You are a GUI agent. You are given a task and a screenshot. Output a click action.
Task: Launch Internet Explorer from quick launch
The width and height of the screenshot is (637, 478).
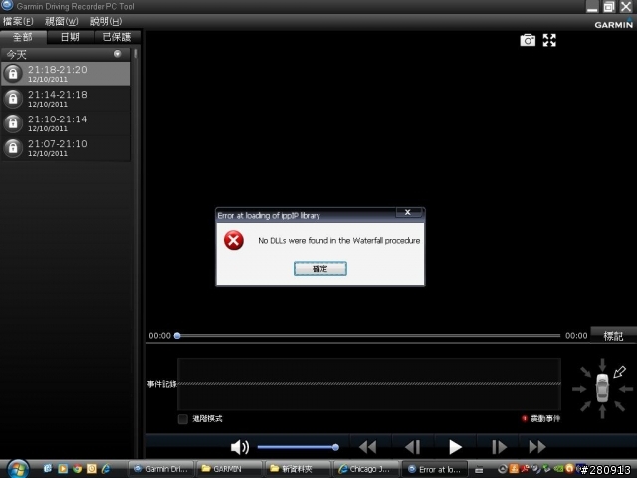click(106, 469)
